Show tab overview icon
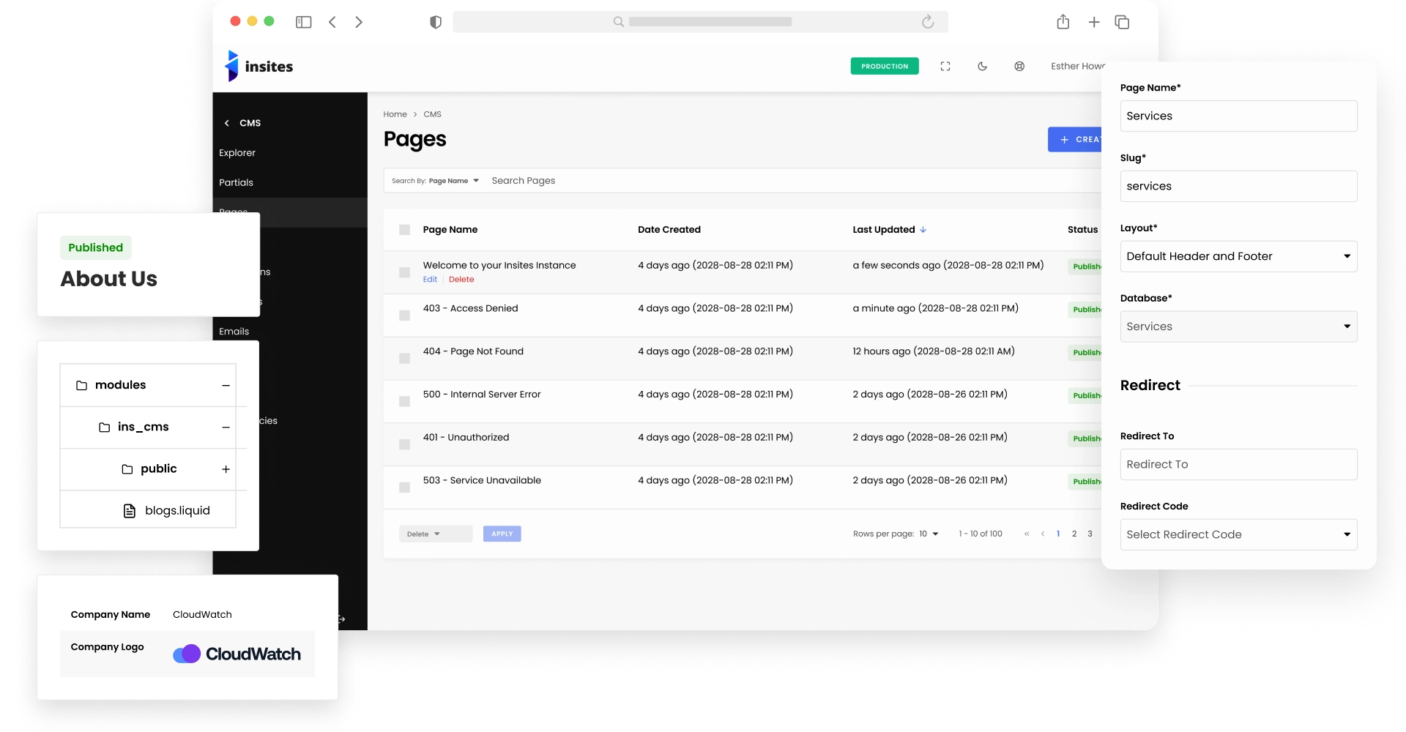Viewport: 1406px width, 732px height. pos(1122,22)
